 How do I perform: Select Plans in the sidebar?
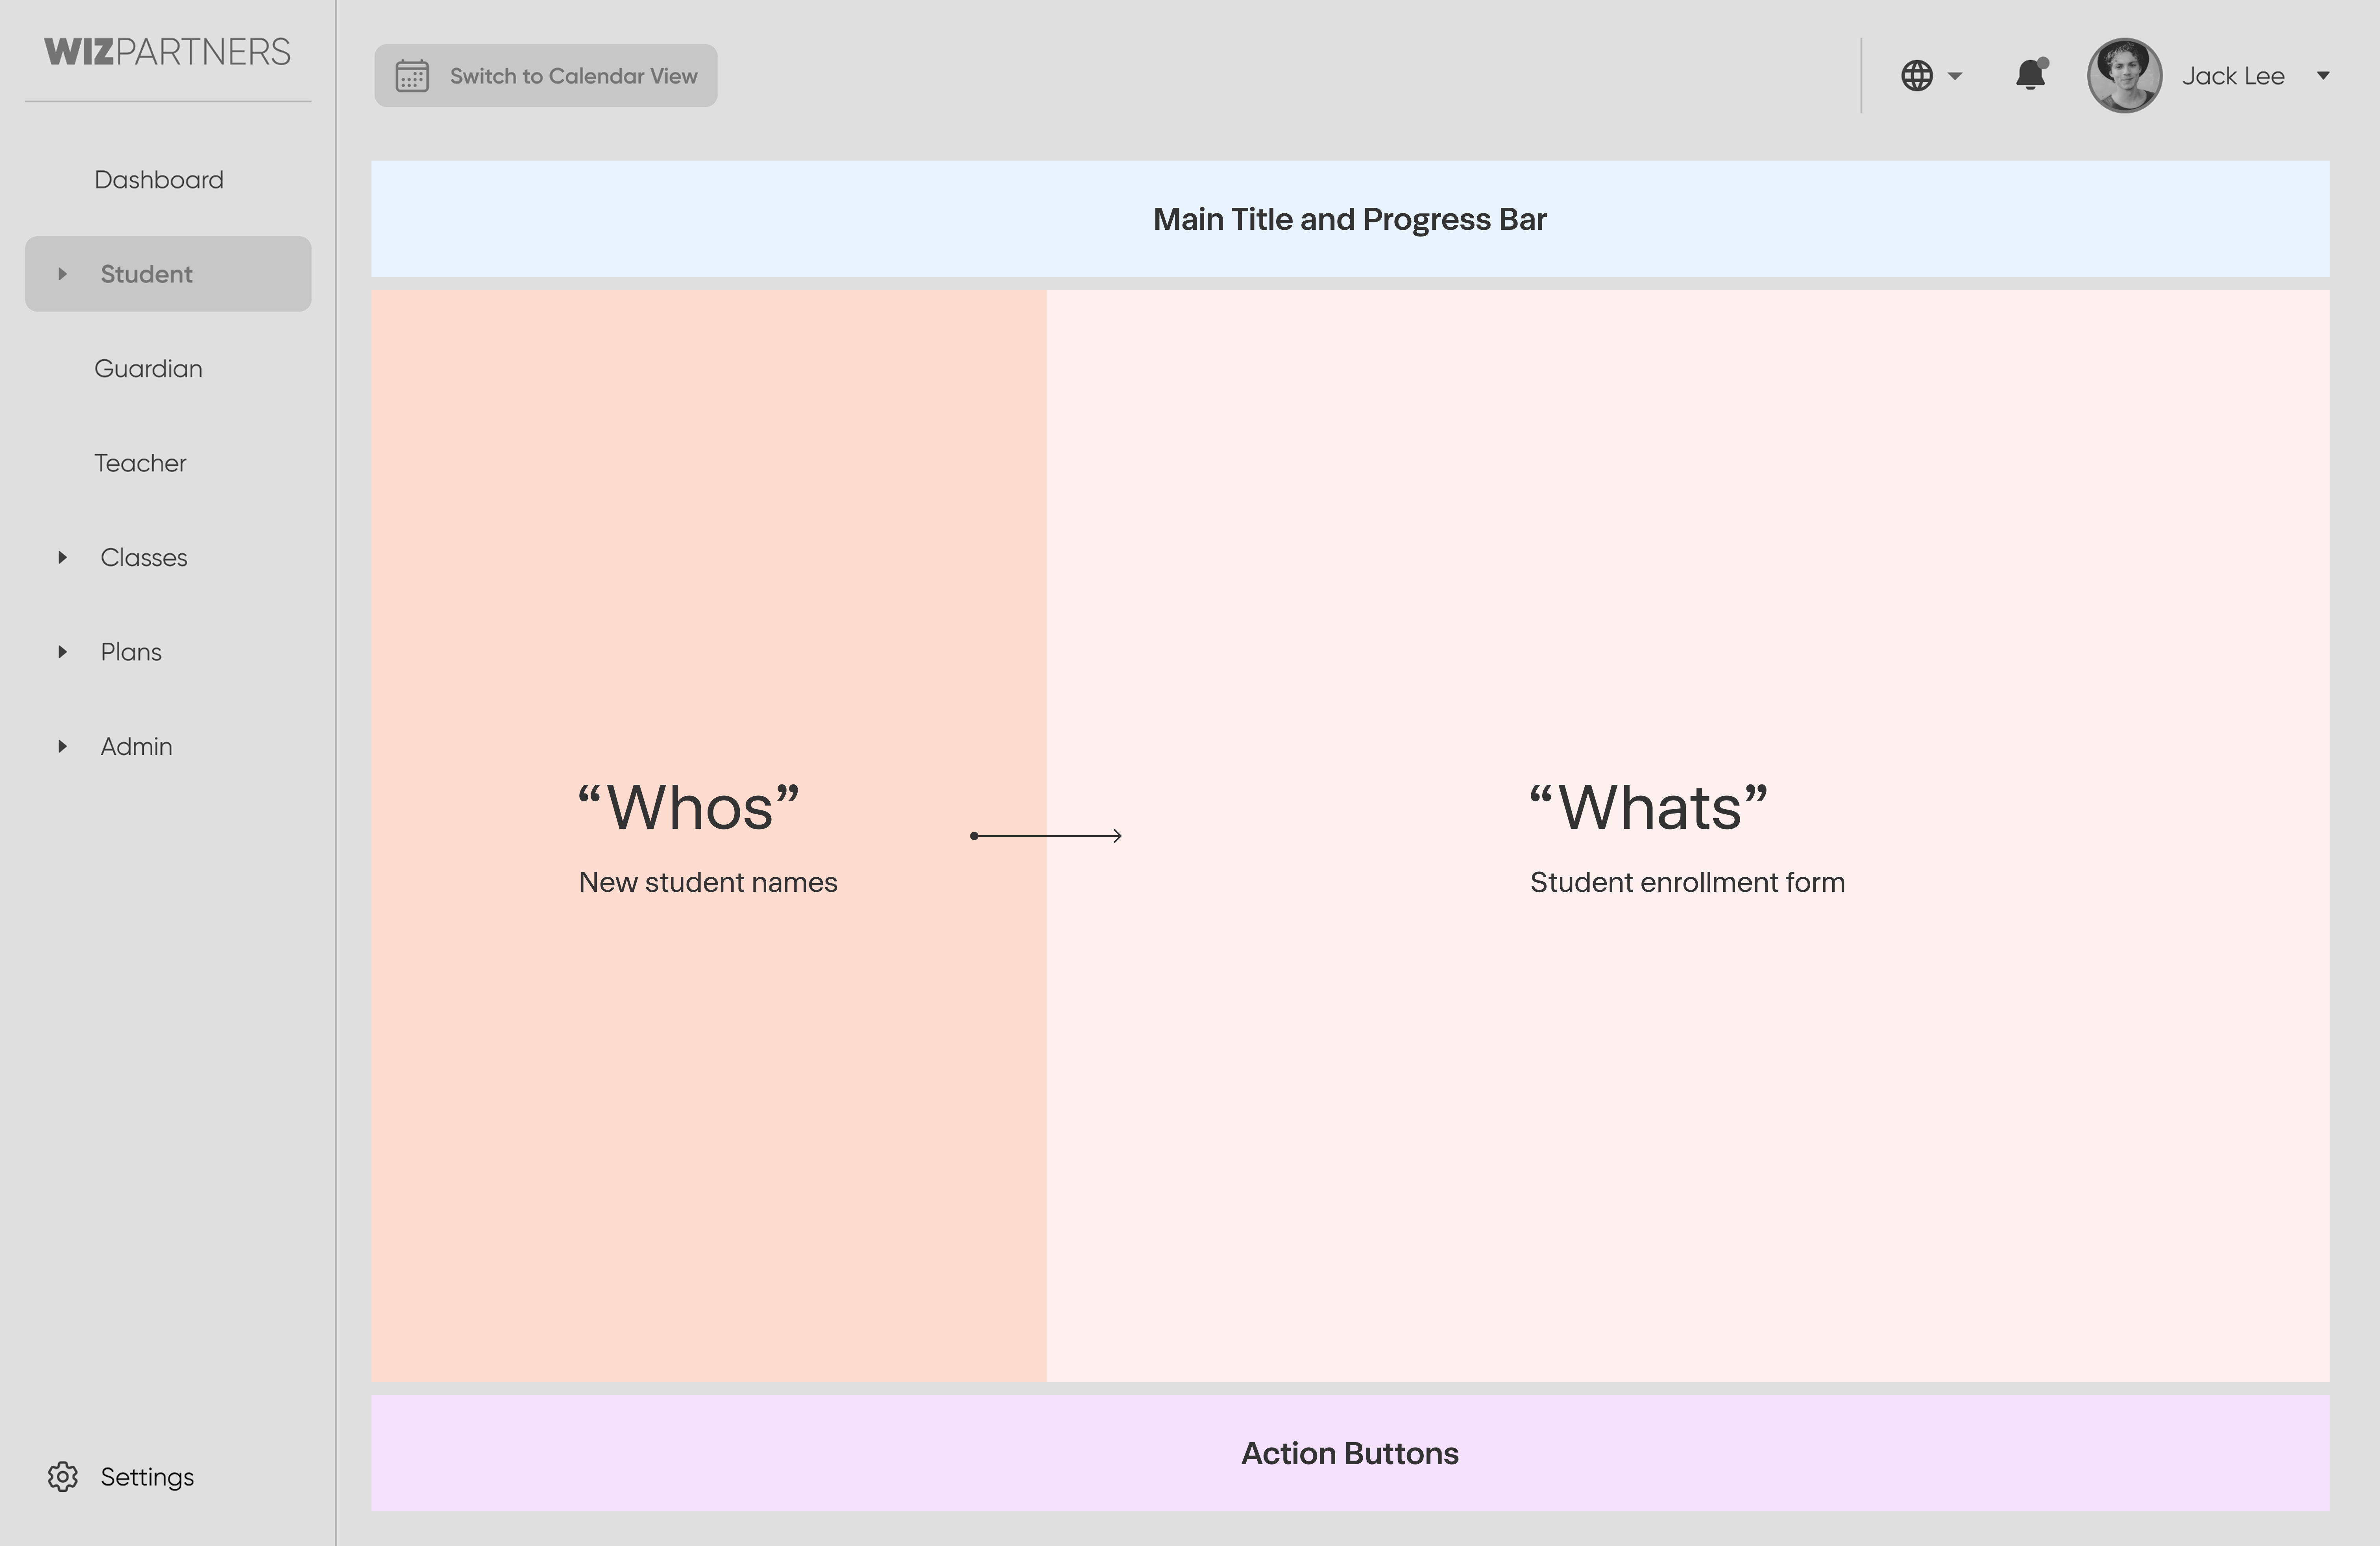coord(131,652)
